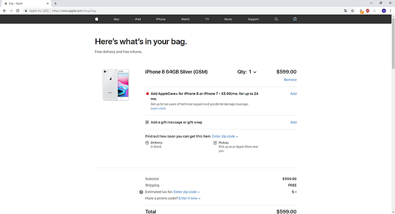Click the iPhone 8 product thumbnail

pos(116,85)
